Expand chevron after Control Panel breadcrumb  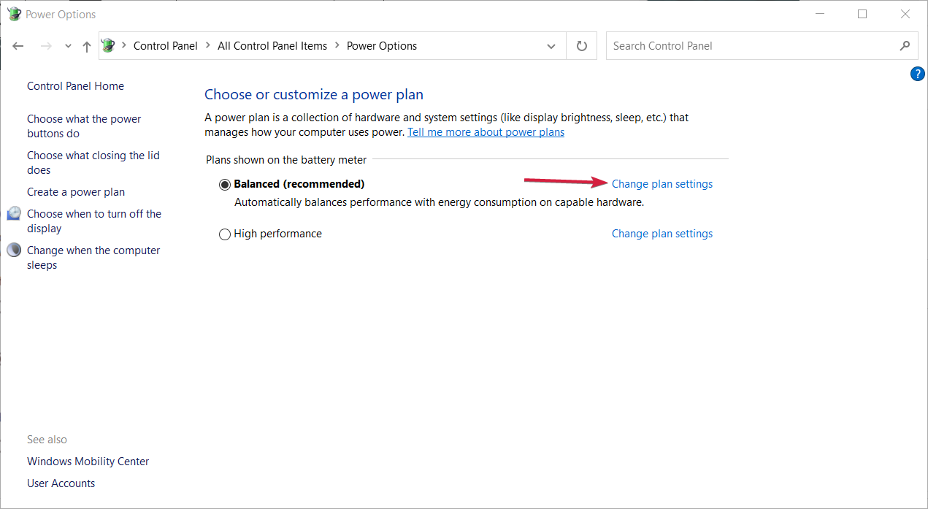tap(208, 46)
